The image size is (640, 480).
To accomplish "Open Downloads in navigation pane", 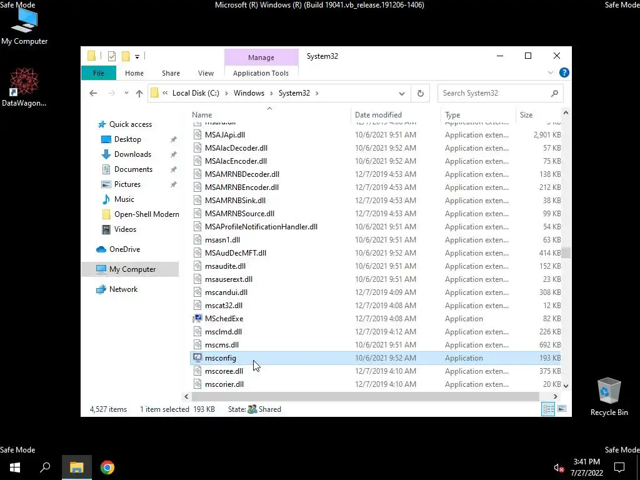I will [132, 154].
